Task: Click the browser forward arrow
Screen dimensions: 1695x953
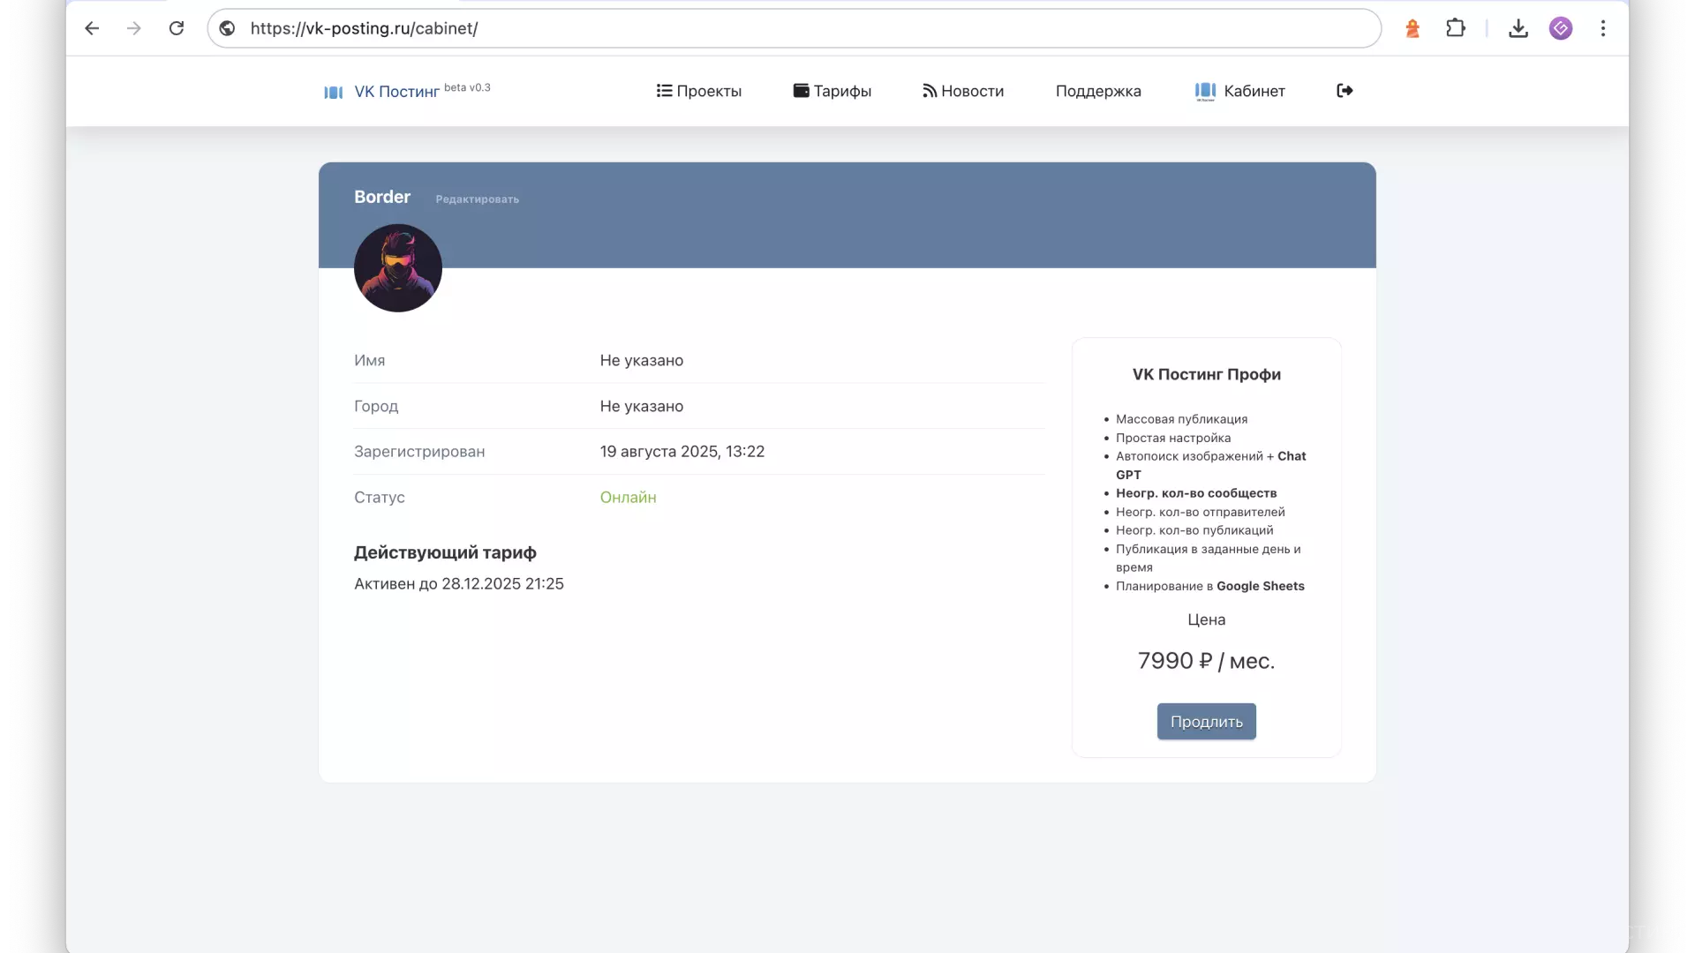Action: (x=134, y=28)
